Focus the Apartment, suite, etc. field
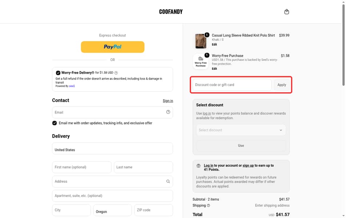 (112, 196)
